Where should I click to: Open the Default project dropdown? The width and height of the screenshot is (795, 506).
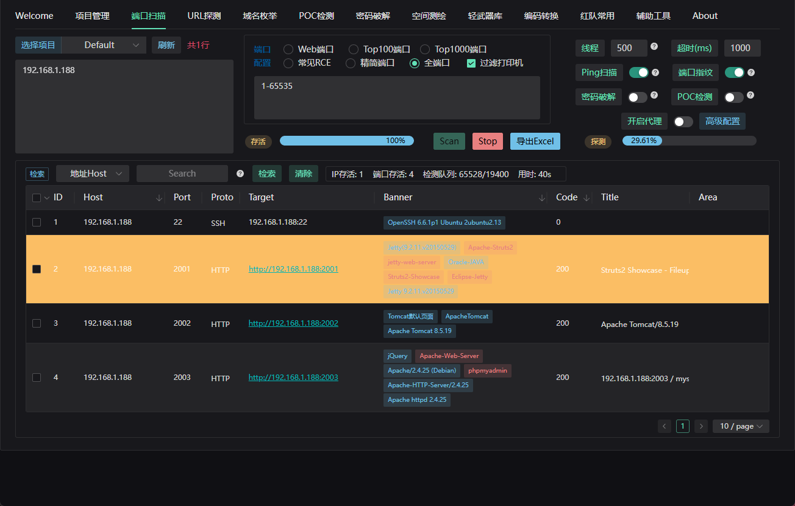104,45
